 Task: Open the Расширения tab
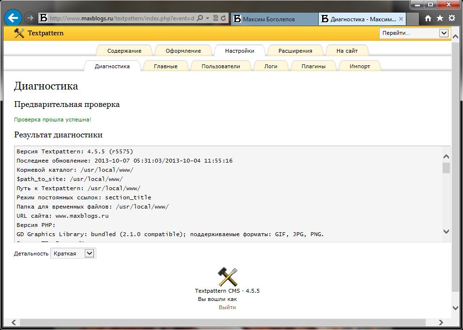[x=295, y=51]
